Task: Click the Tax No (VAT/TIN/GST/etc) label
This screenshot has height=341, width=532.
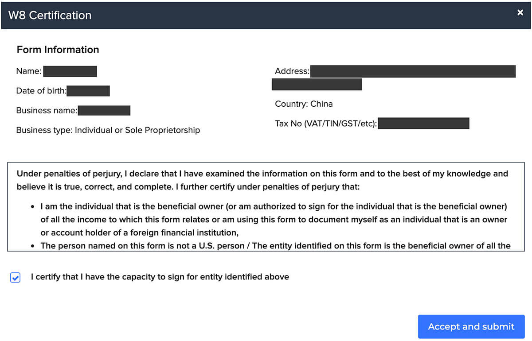Action: click(x=326, y=124)
